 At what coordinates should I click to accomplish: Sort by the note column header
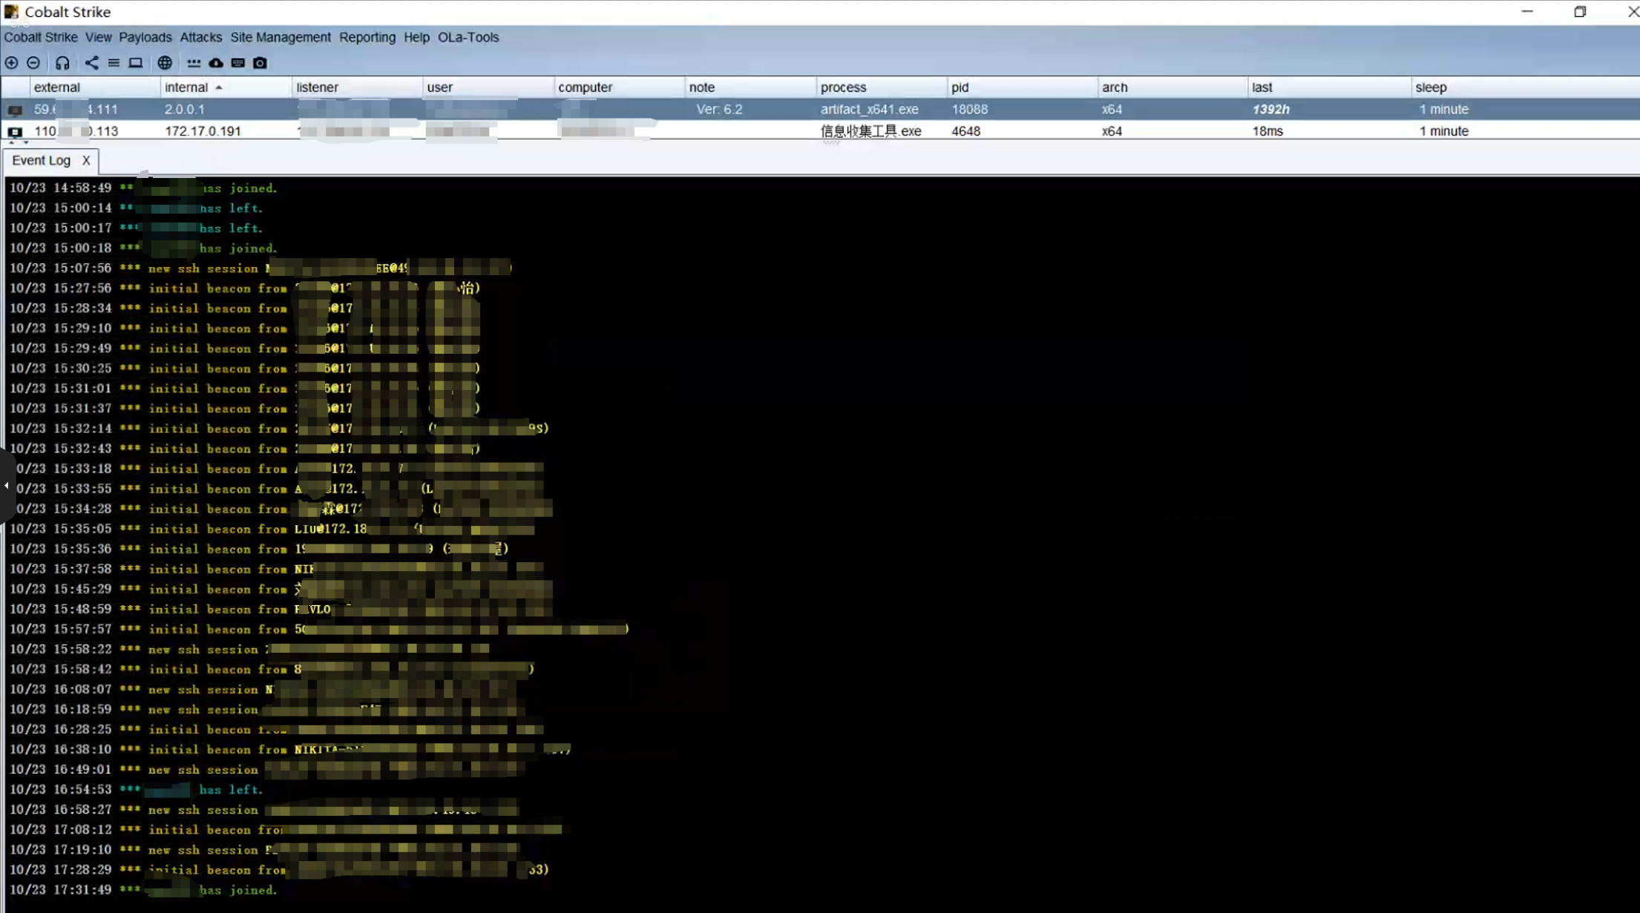750,87
